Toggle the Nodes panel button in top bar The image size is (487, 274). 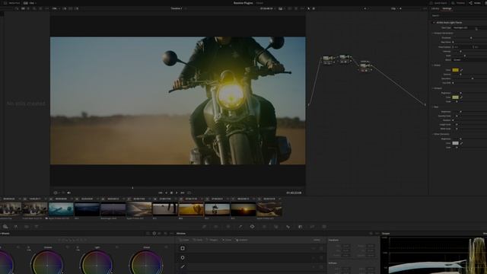point(475,3)
